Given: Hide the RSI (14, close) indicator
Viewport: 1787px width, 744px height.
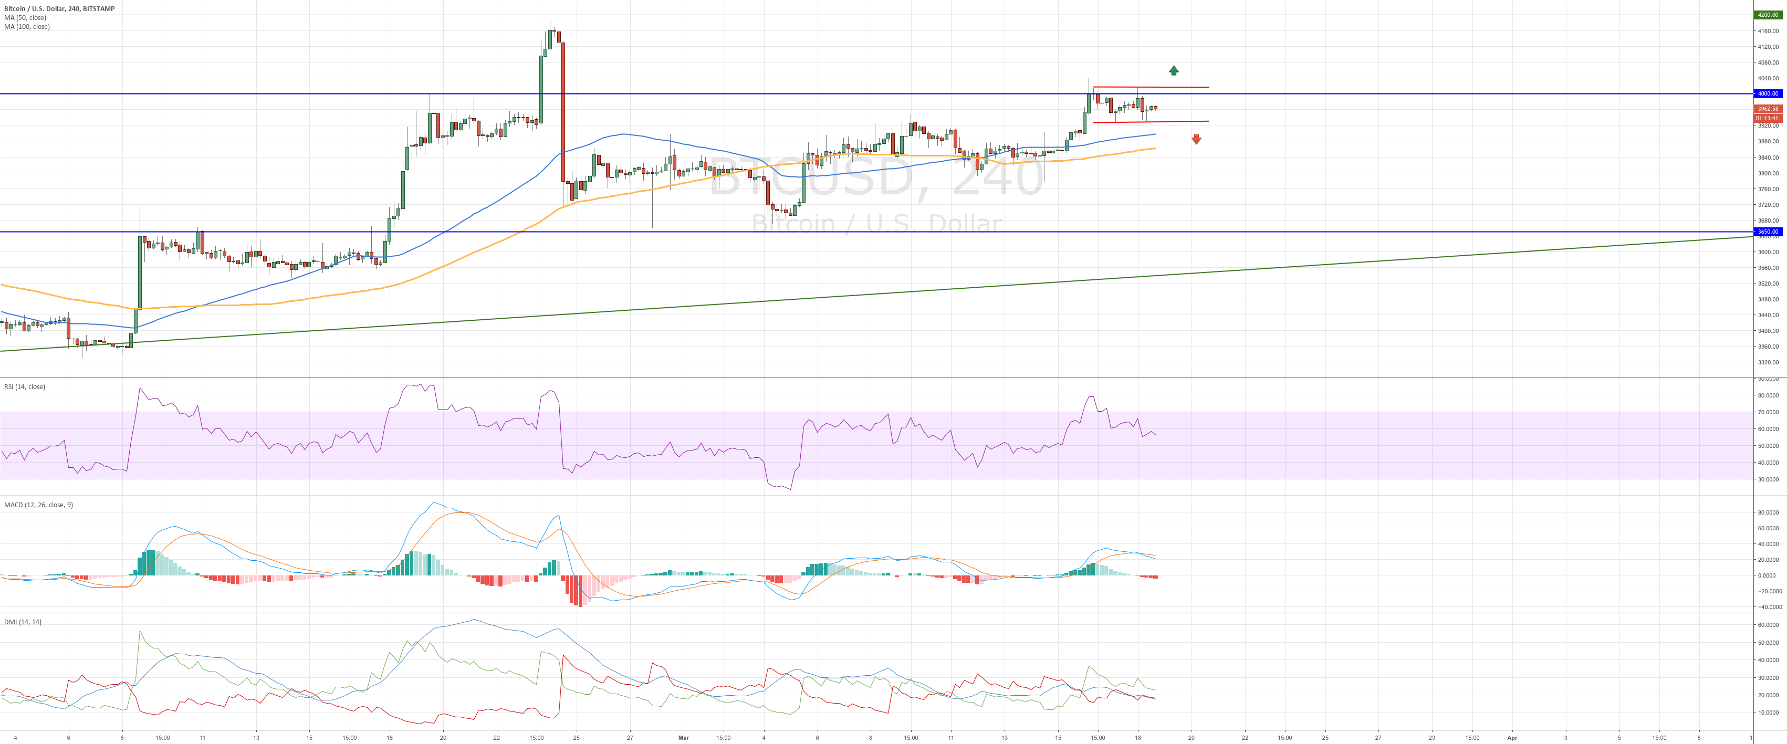Looking at the screenshot, I should coord(23,386).
